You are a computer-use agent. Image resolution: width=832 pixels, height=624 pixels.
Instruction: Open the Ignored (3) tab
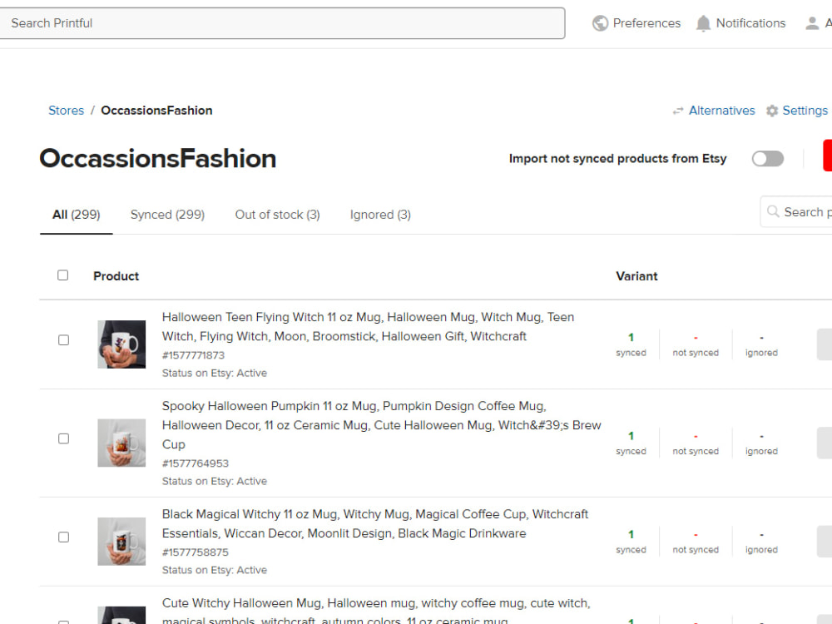tap(380, 215)
